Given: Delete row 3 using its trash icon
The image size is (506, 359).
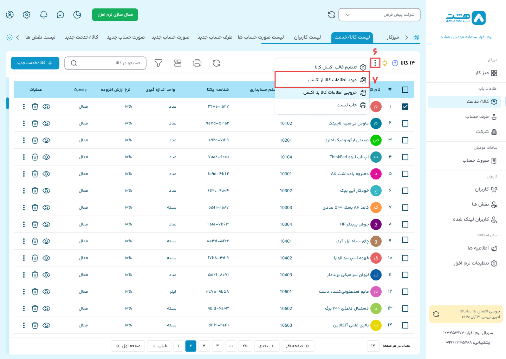Looking at the screenshot, I should pyautogui.click(x=35, y=140).
